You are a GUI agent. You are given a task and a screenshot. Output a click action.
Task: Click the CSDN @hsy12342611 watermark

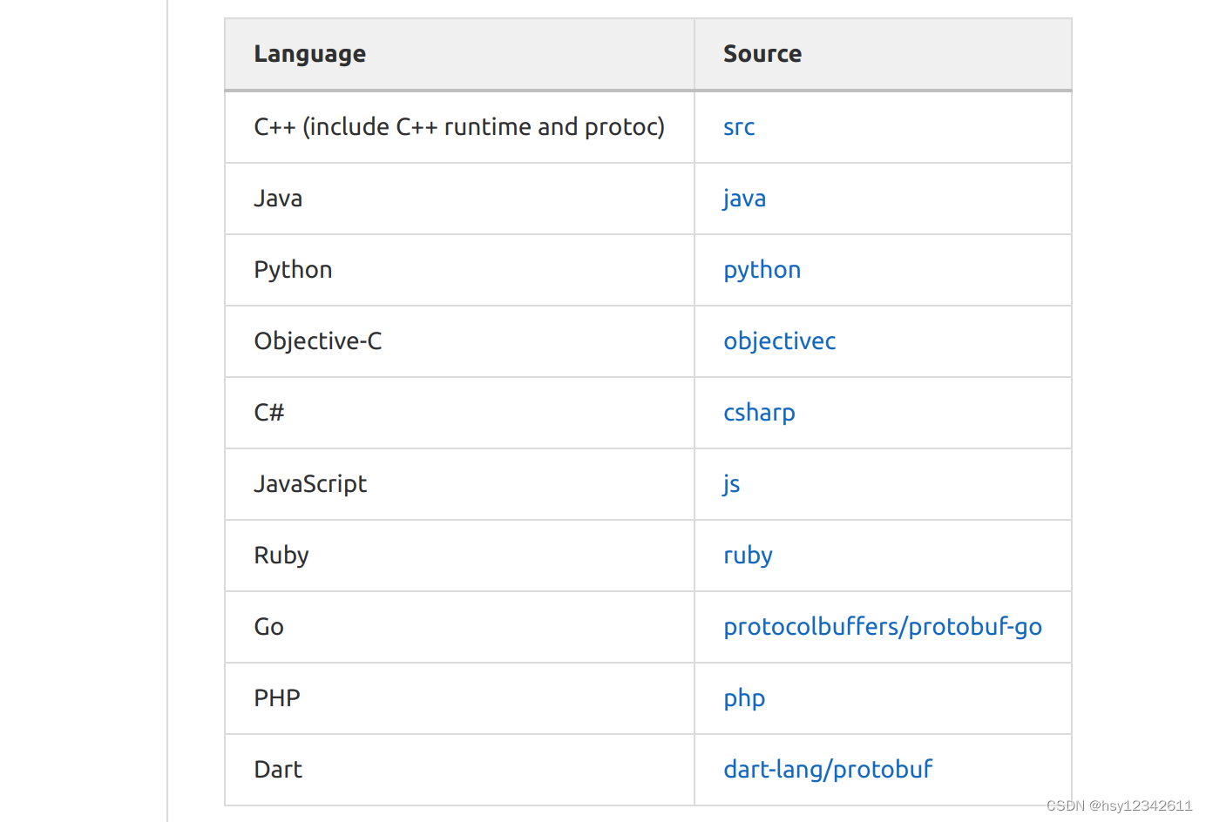pyautogui.click(x=1119, y=806)
